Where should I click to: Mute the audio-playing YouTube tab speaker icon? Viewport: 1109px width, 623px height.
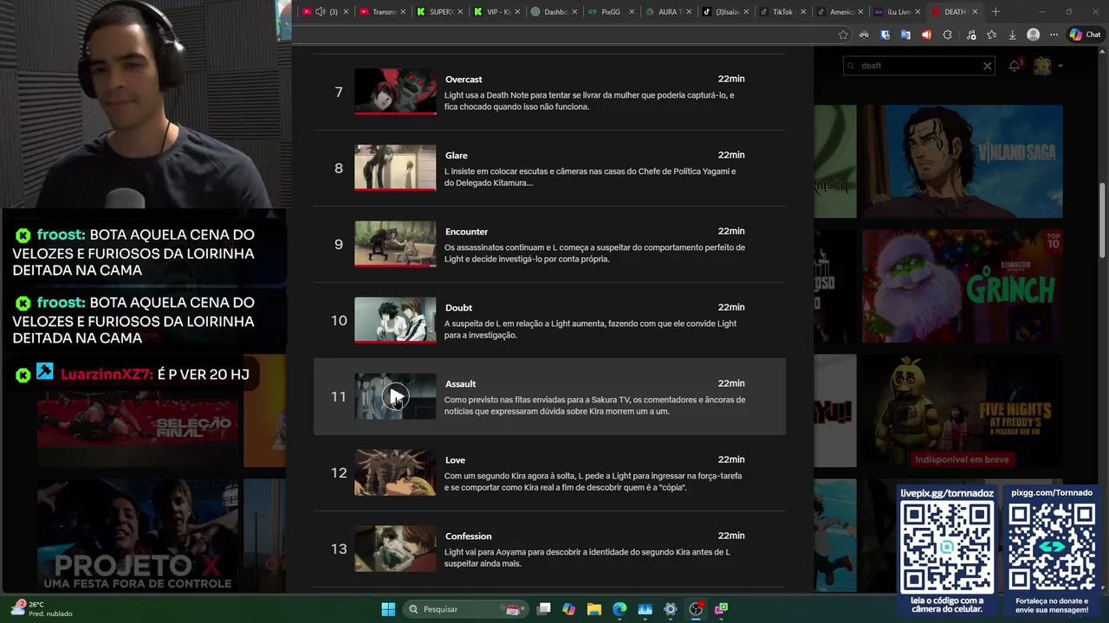(321, 12)
